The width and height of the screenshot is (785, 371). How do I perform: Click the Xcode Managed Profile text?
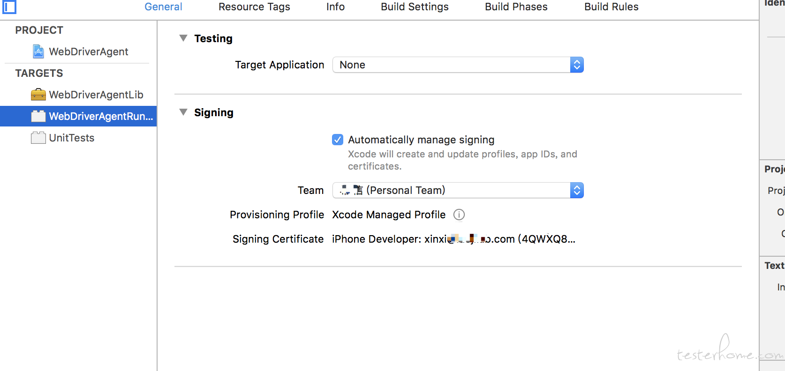(x=389, y=215)
